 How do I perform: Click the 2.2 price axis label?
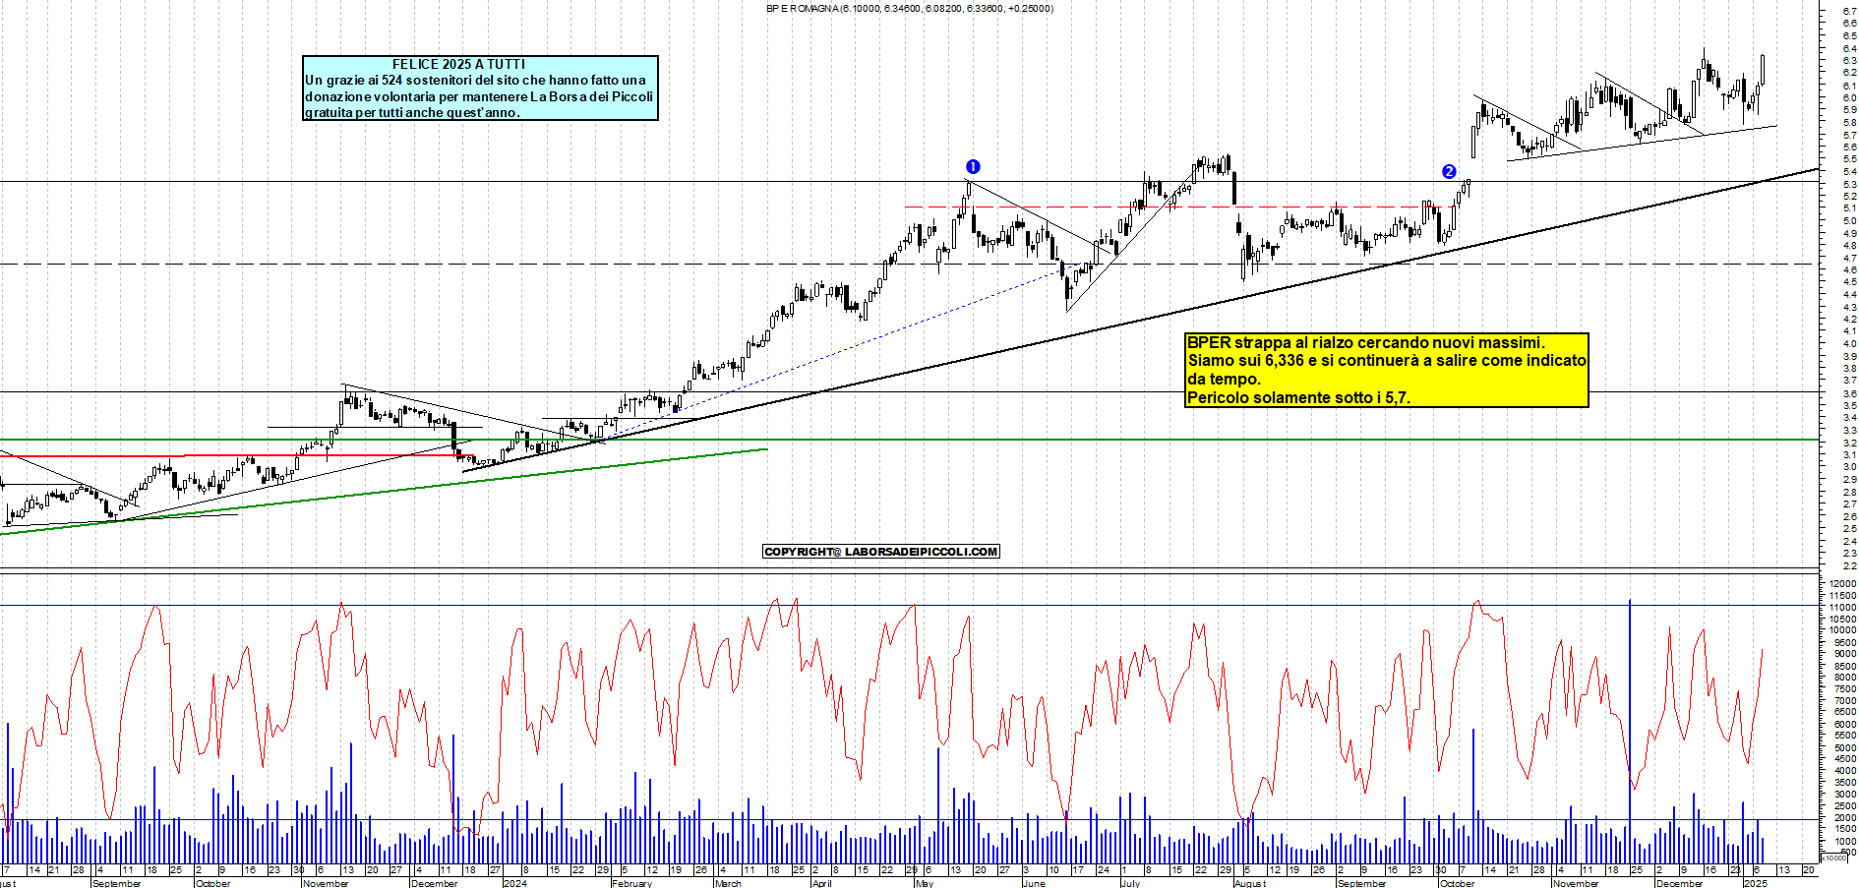tap(1849, 565)
